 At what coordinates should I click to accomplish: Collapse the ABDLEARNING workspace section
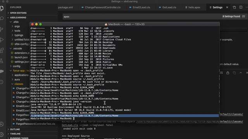[x=18, y=17]
